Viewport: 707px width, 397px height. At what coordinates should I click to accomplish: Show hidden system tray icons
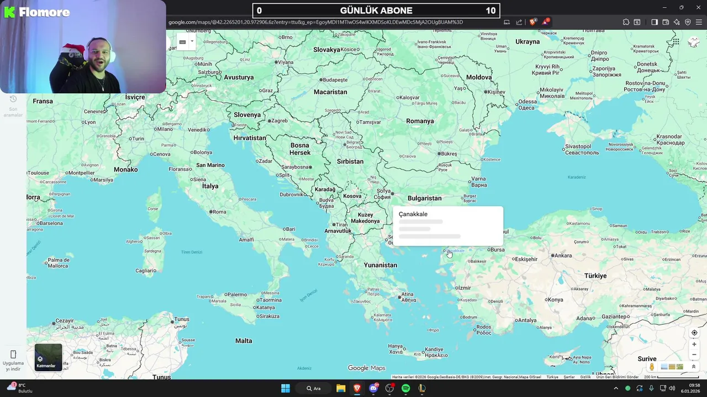pyautogui.click(x=616, y=388)
